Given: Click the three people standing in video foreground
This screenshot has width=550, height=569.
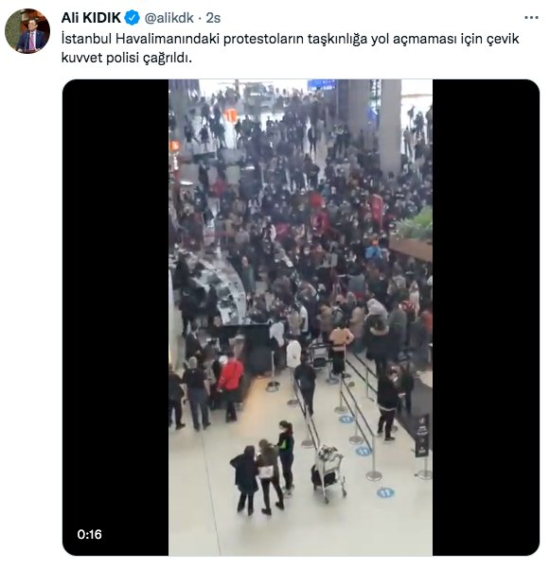Looking at the screenshot, I should pos(262,468).
